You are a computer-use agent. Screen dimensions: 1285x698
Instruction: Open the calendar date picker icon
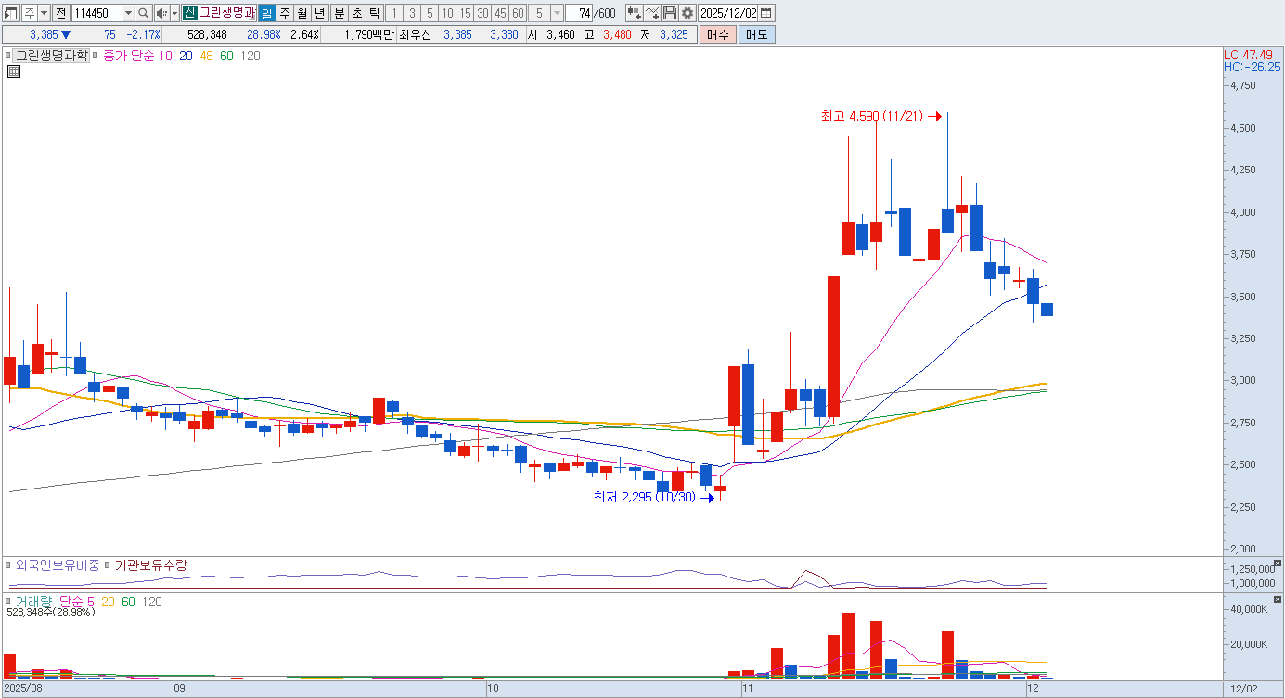click(x=766, y=13)
